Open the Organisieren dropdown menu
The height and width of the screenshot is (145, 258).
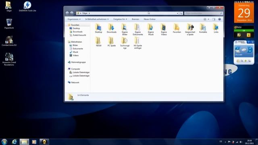tap(74, 19)
